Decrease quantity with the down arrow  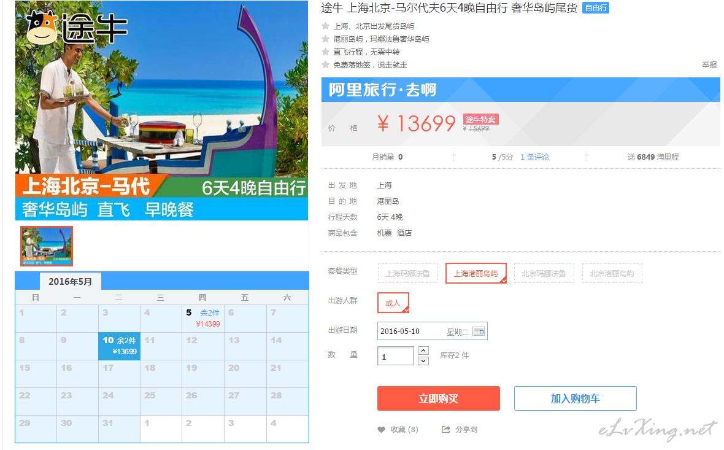423,361
